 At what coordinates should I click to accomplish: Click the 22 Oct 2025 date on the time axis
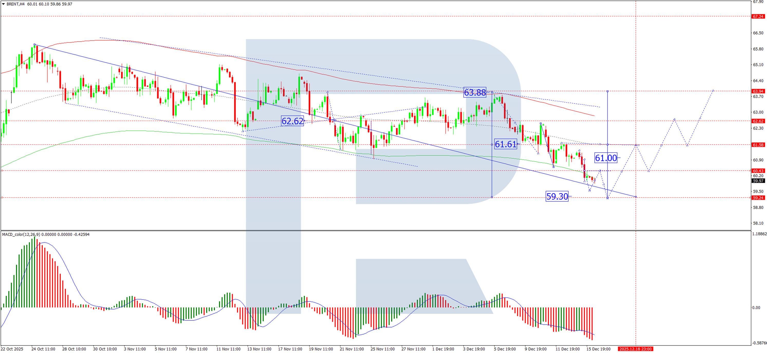(x=12, y=349)
